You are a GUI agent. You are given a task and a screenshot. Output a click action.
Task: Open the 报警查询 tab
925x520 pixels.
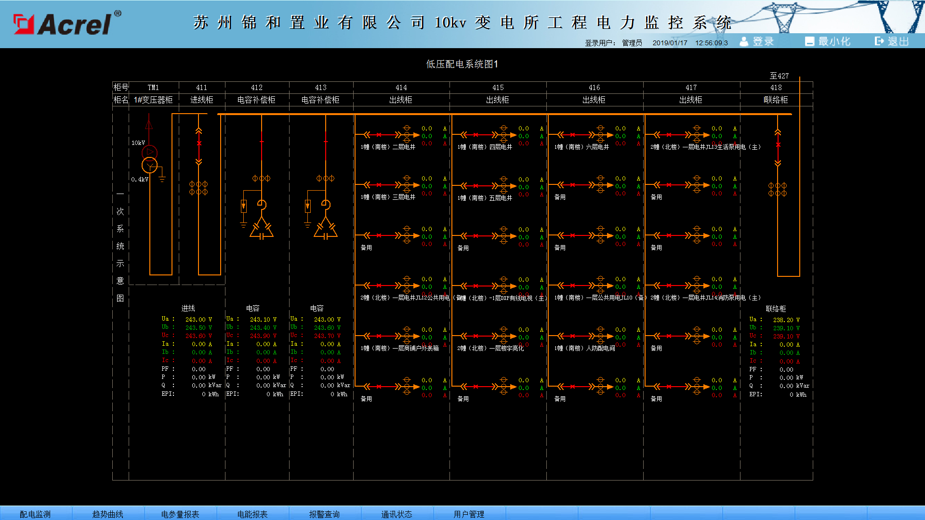(x=324, y=514)
